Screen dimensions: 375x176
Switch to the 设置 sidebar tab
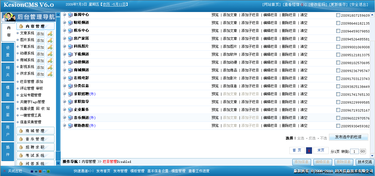(8, 51)
